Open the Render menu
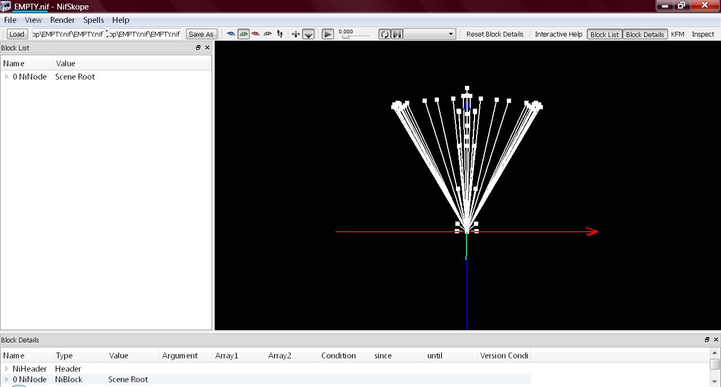Screen dimensions: 721x387 coord(62,20)
